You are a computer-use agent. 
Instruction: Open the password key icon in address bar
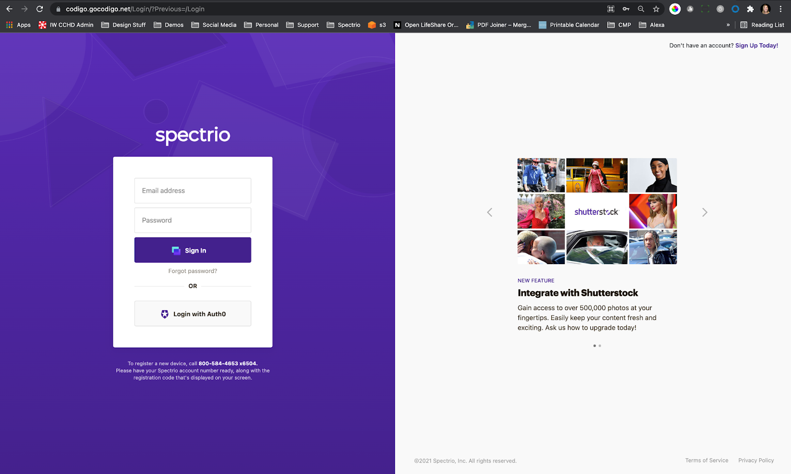point(626,9)
